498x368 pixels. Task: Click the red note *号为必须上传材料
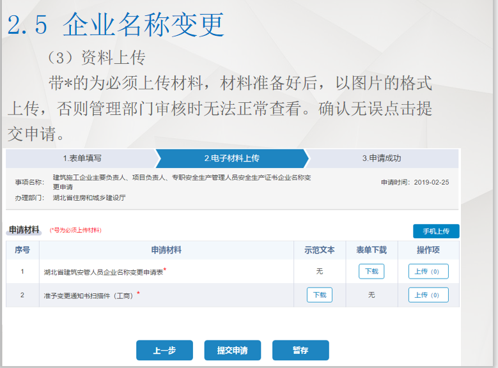(x=75, y=230)
